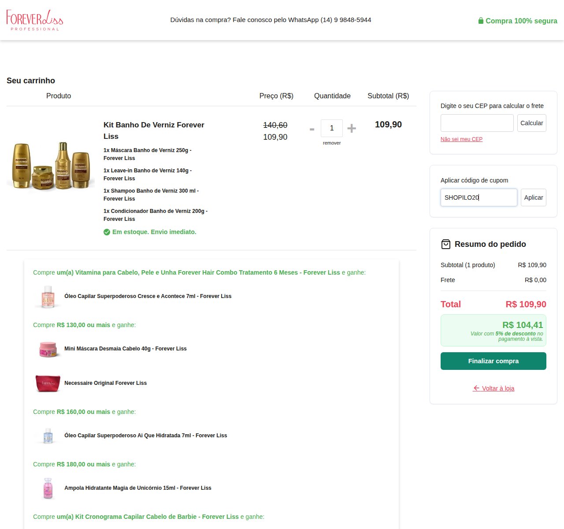
Task: Click the green padlock security icon
Action: coord(481,21)
